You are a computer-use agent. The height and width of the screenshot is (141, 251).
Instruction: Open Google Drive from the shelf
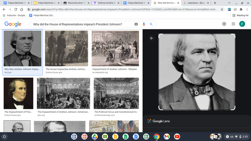[95, 137]
